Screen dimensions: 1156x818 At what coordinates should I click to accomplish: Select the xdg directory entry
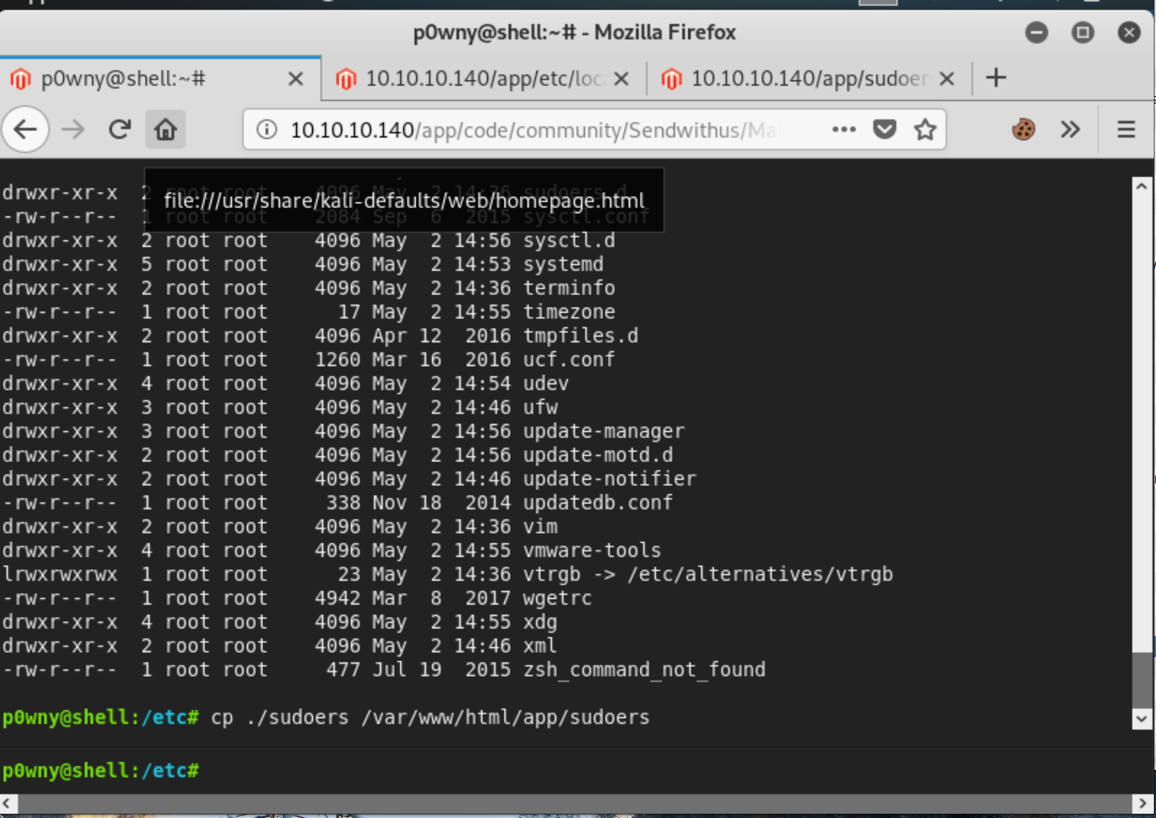tap(540, 622)
